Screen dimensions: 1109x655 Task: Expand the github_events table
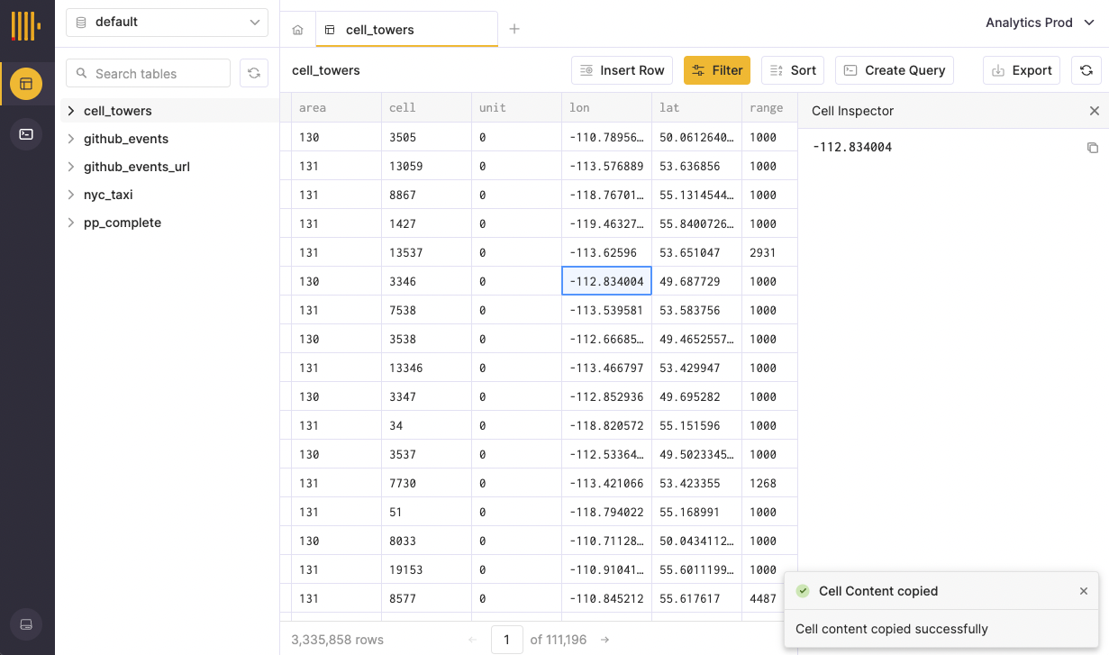point(71,139)
